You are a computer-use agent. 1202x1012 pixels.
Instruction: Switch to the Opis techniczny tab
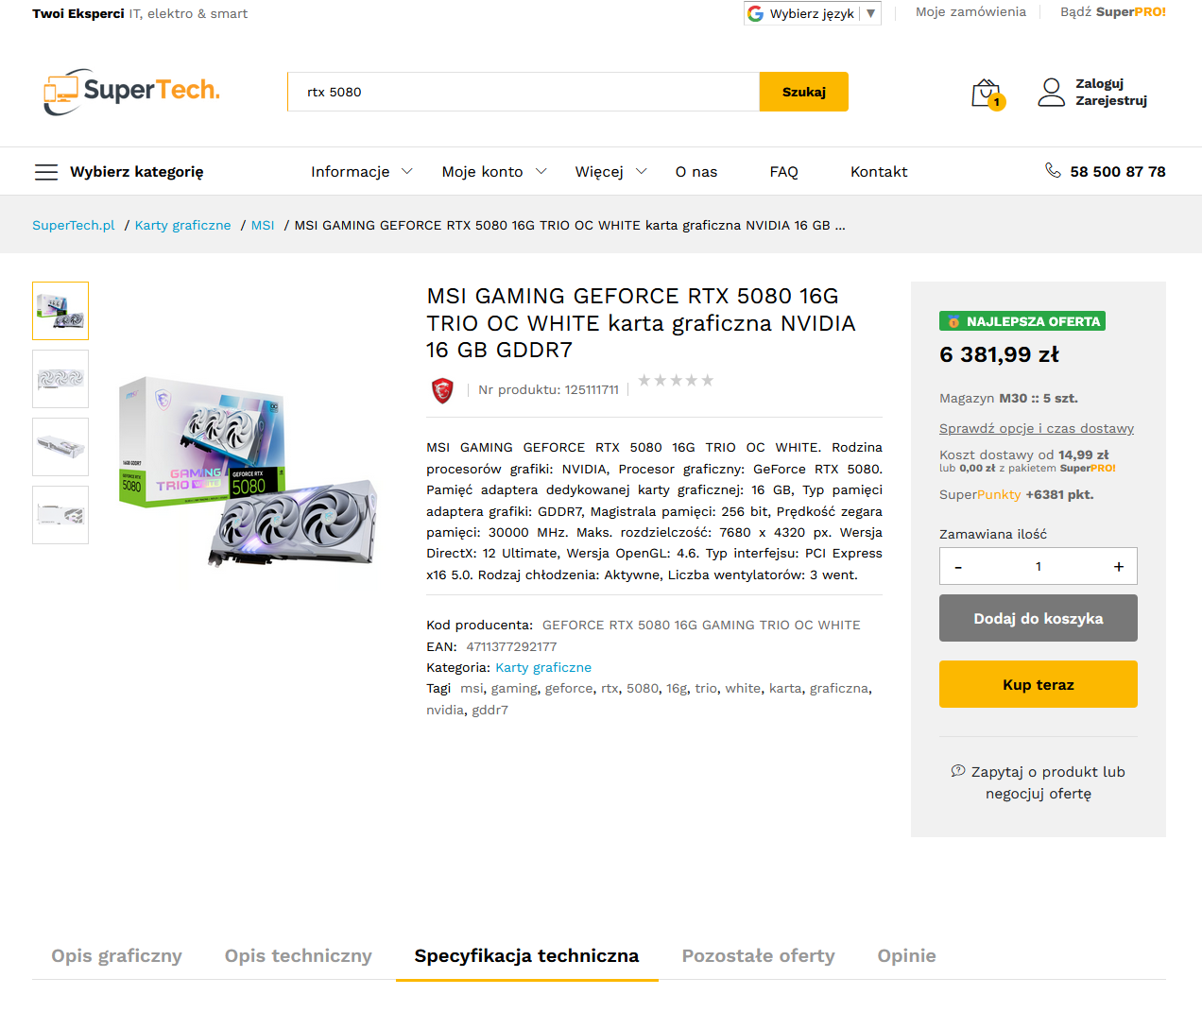(299, 955)
